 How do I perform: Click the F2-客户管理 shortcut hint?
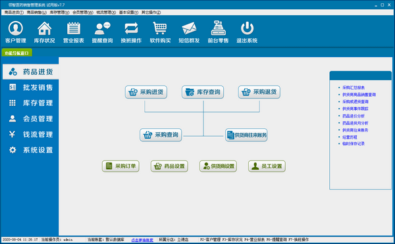211,239
